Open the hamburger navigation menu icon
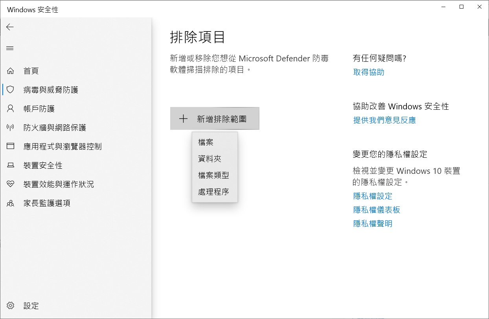This screenshot has width=489, height=319. point(10,48)
